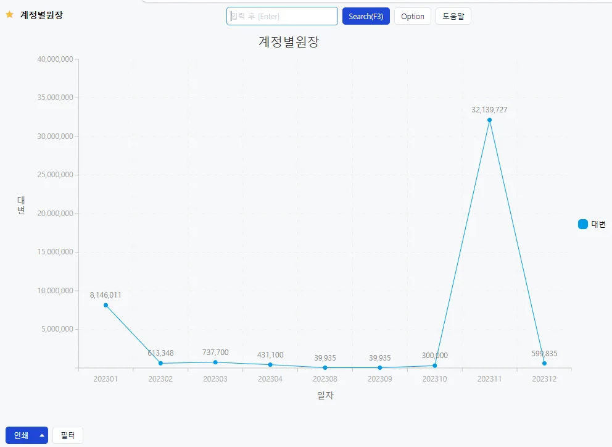Expand the 인쇄 dropdown arrow

click(42, 435)
